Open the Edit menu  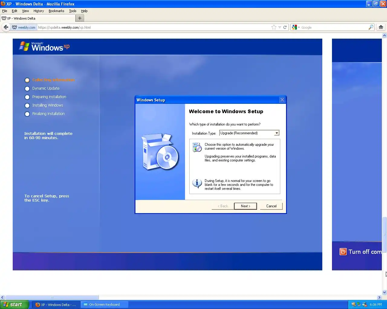[x=15, y=11]
